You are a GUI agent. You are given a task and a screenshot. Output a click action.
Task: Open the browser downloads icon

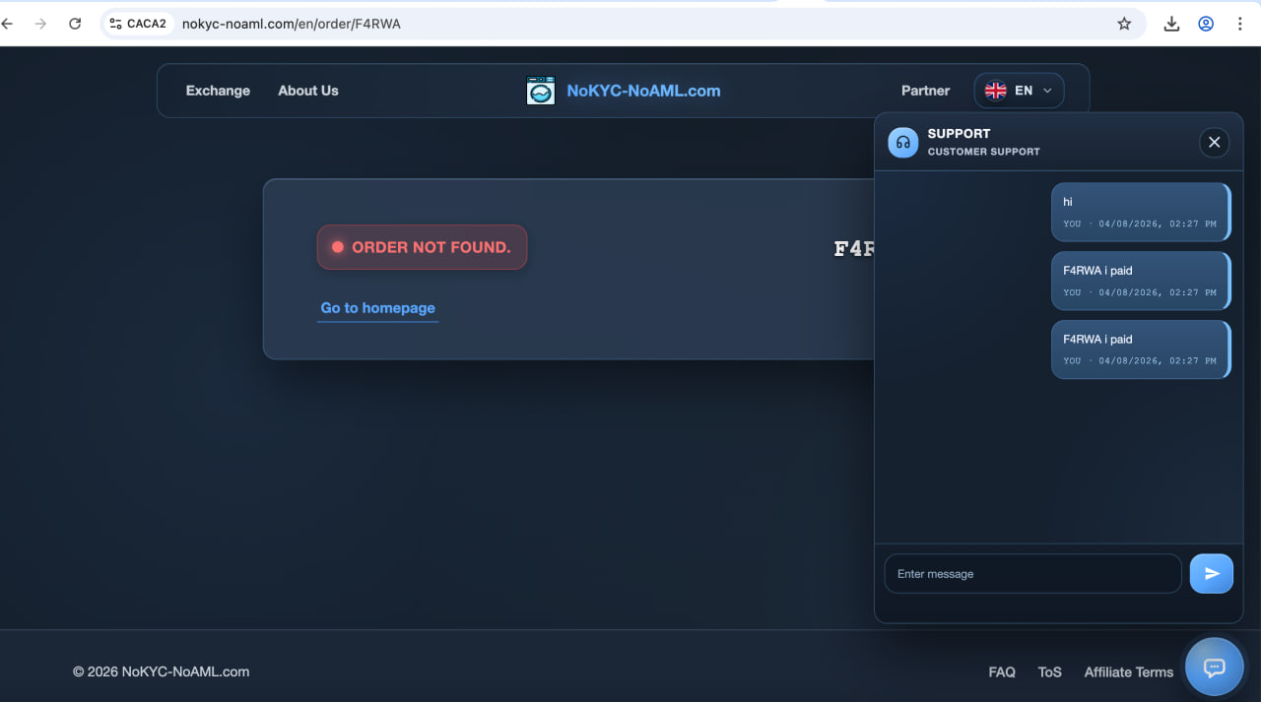click(x=1171, y=24)
